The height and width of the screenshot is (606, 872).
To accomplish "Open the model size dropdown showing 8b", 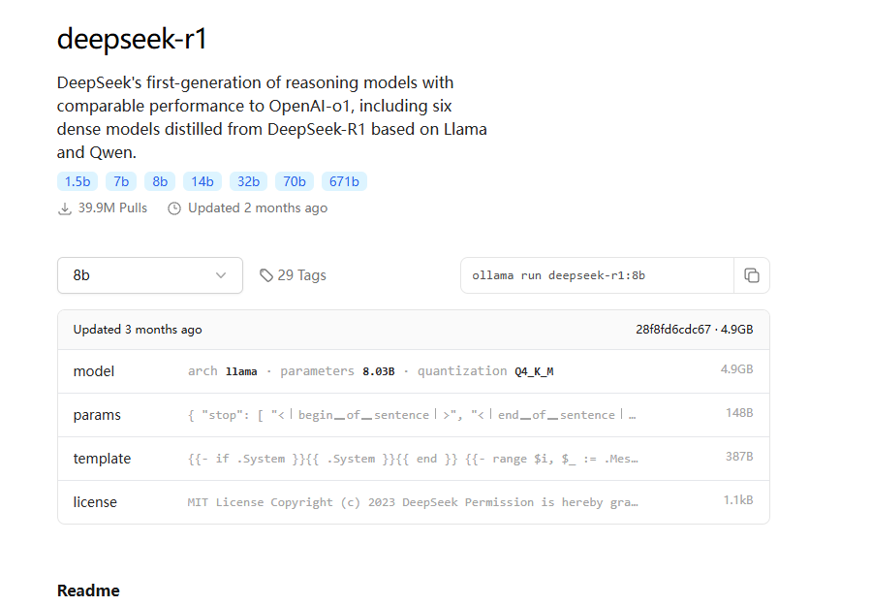I will [149, 275].
